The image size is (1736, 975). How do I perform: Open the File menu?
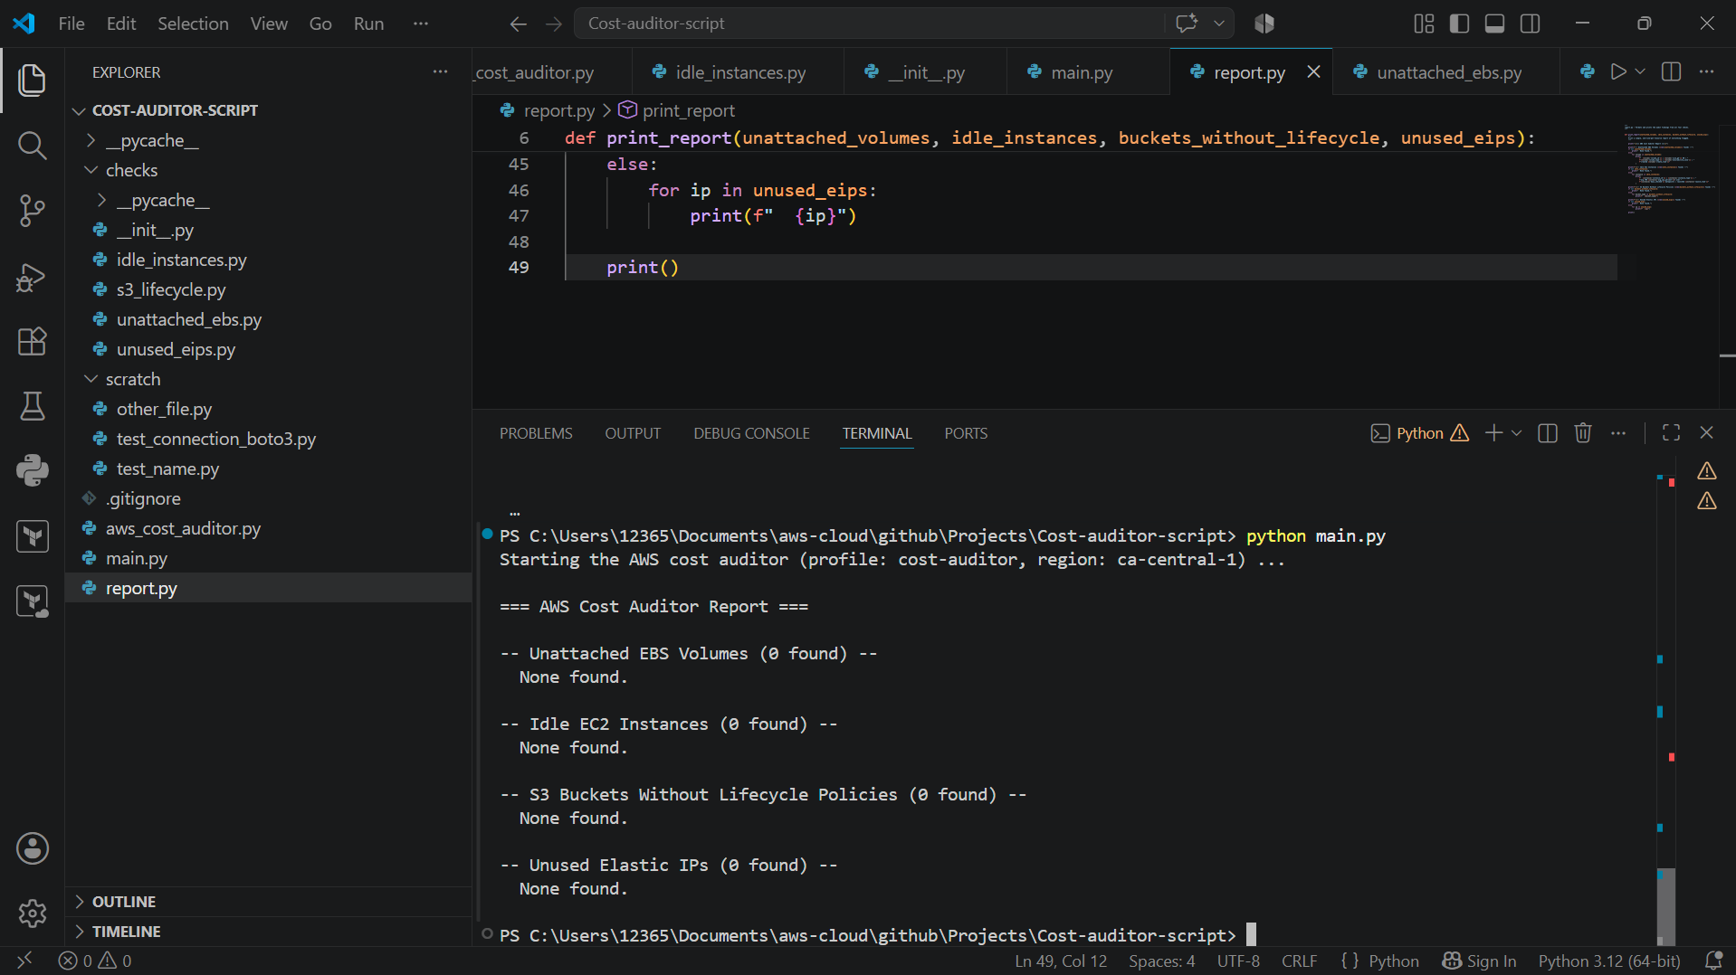pos(72,24)
